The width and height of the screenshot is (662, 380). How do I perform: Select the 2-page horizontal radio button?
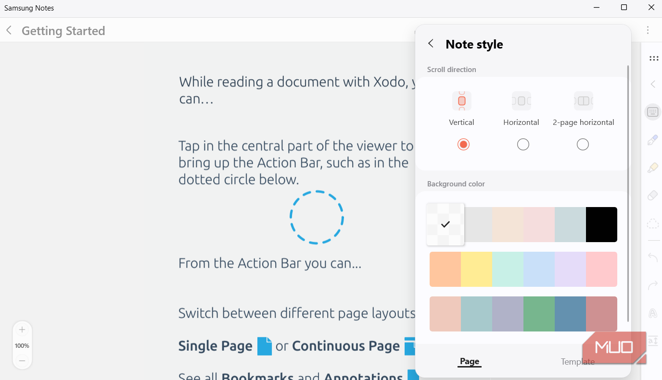(x=583, y=145)
